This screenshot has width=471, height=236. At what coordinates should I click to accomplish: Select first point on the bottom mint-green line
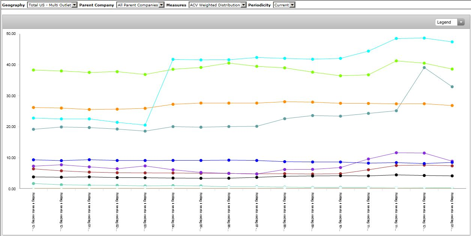click(33, 183)
